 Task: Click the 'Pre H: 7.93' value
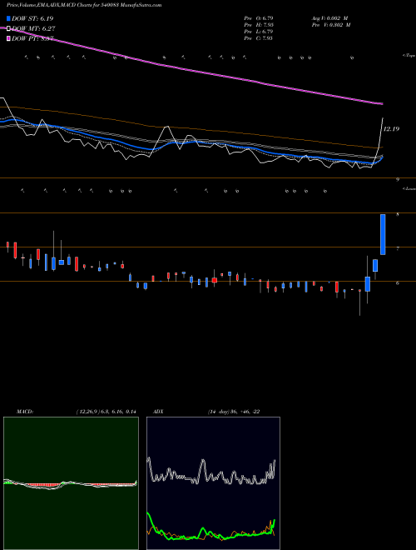click(259, 25)
